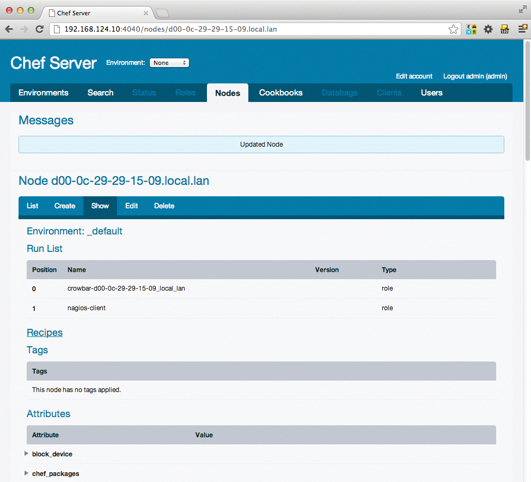Bookmark this page with the star icon

coord(453,29)
